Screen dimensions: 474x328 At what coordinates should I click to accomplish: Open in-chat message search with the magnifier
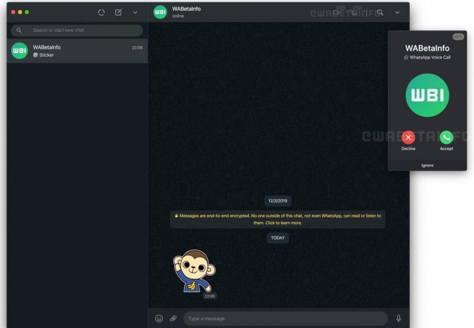click(379, 12)
